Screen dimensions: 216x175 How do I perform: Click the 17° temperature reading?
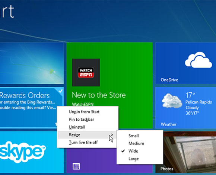(x=190, y=95)
